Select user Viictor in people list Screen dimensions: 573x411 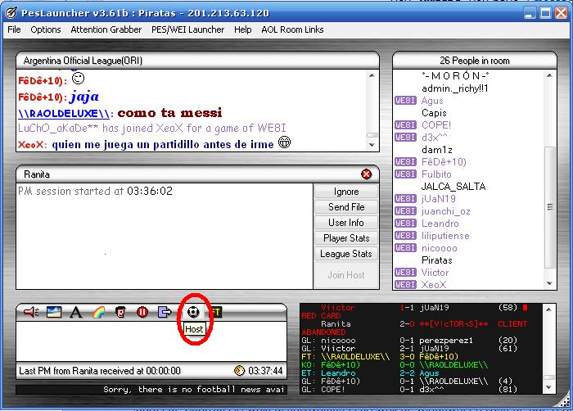pos(435,273)
